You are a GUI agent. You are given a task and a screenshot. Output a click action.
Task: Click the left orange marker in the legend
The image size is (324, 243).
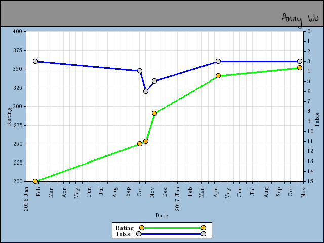[x=142, y=228]
